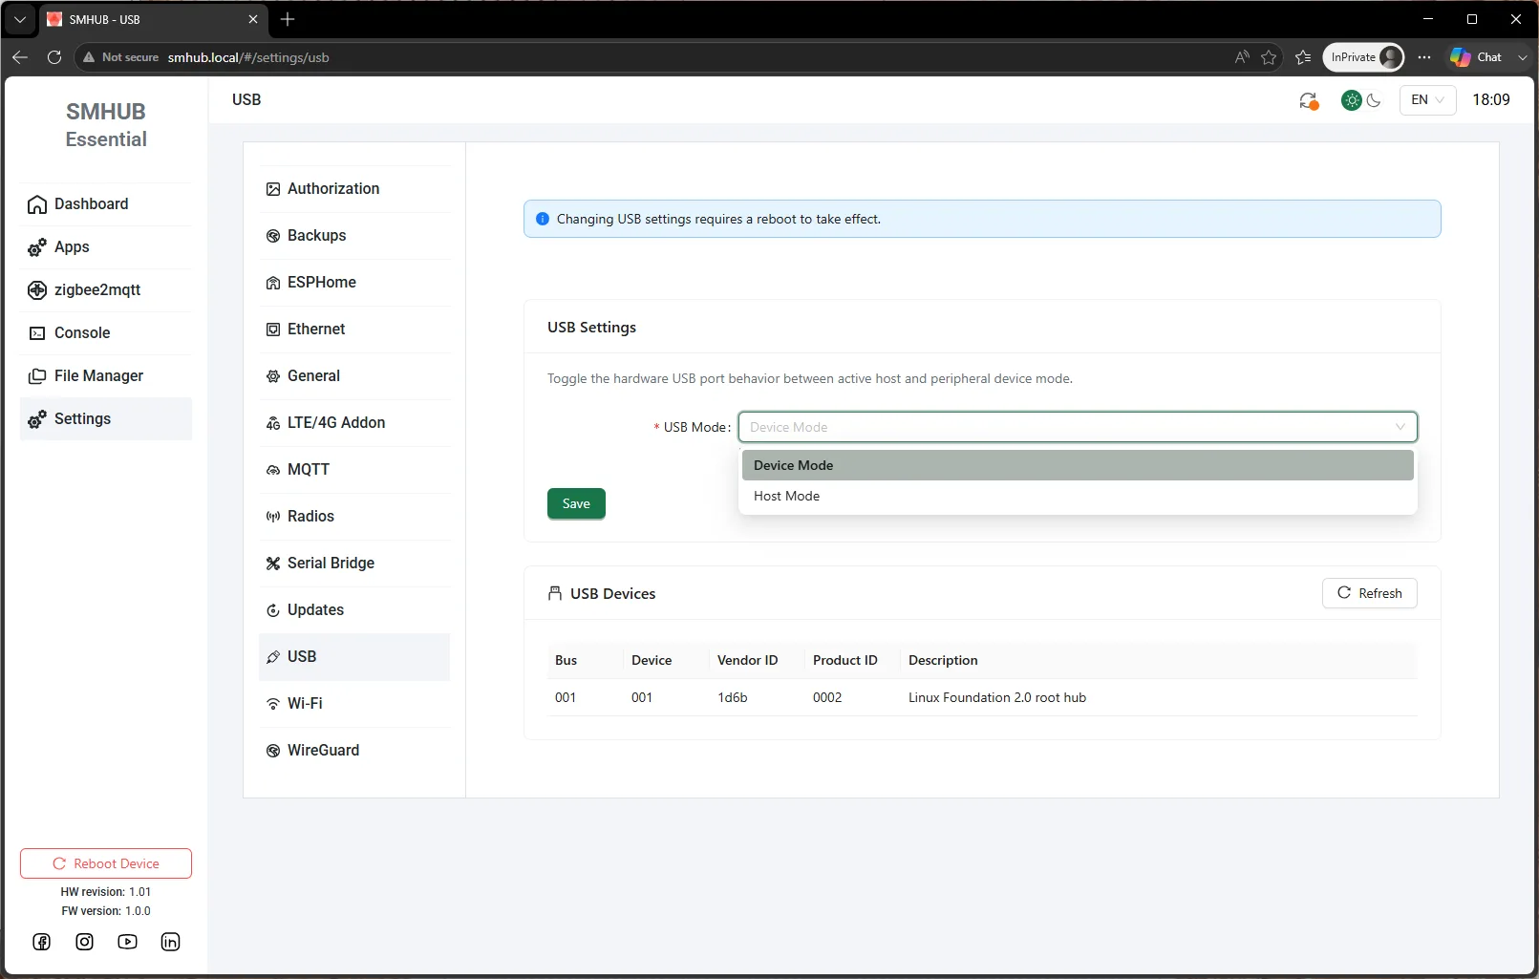Switch to dark theme moon icon
This screenshot has width=1539, height=979.
(1374, 100)
